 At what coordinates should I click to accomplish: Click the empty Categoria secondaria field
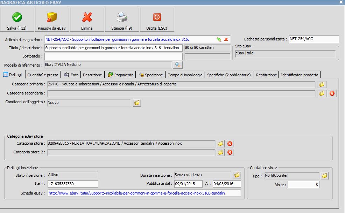point(181,93)
